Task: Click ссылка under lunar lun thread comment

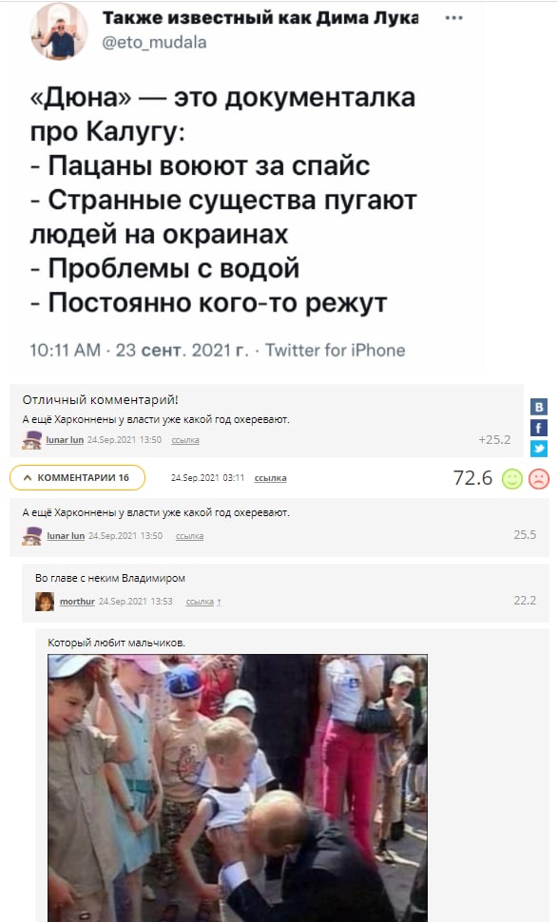Action: pos(189,536)
